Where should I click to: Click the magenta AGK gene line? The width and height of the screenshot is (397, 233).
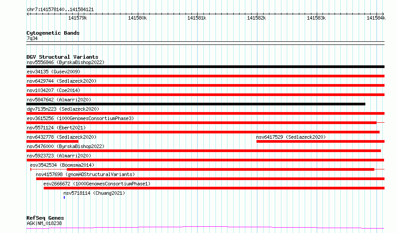205,228
